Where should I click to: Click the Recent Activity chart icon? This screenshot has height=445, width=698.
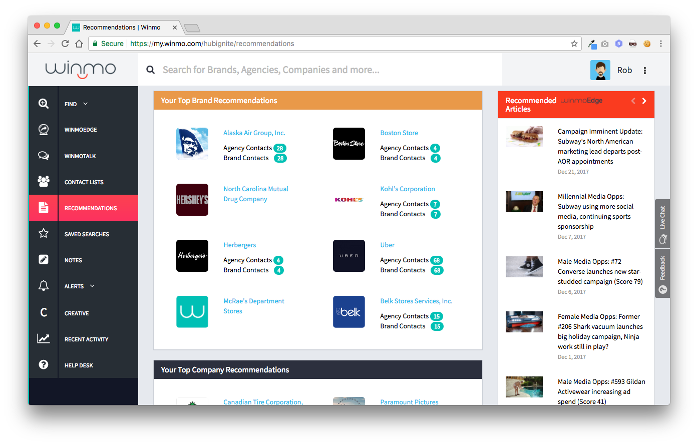pos(44,339)
